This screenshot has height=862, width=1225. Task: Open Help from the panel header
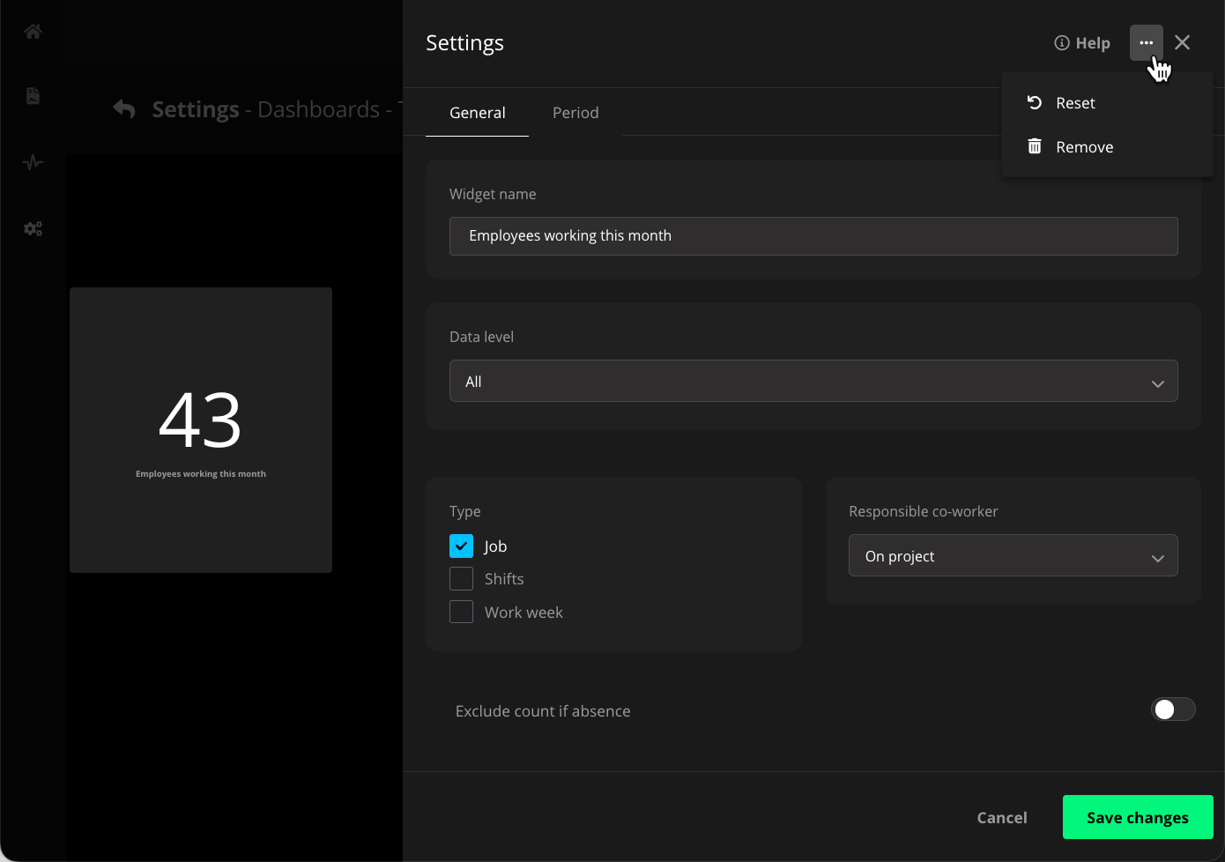(1082, 43)
